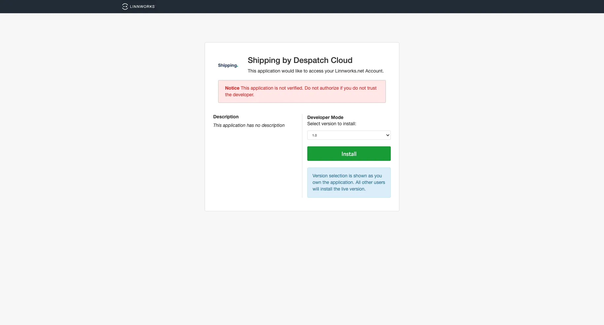Click the blue version selection info message

point(349,183)
